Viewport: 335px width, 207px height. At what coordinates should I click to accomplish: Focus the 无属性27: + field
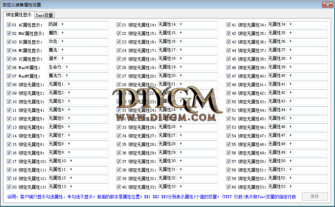pyautogui.click(x=188, y=136)
